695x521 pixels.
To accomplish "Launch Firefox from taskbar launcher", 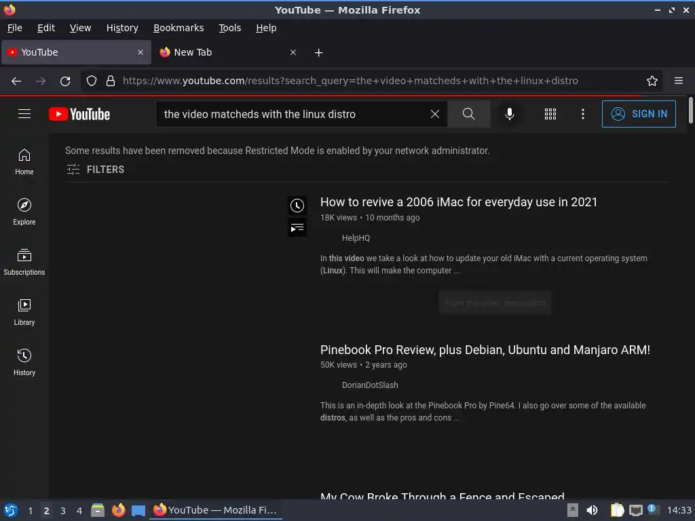I will coord(118,510).
